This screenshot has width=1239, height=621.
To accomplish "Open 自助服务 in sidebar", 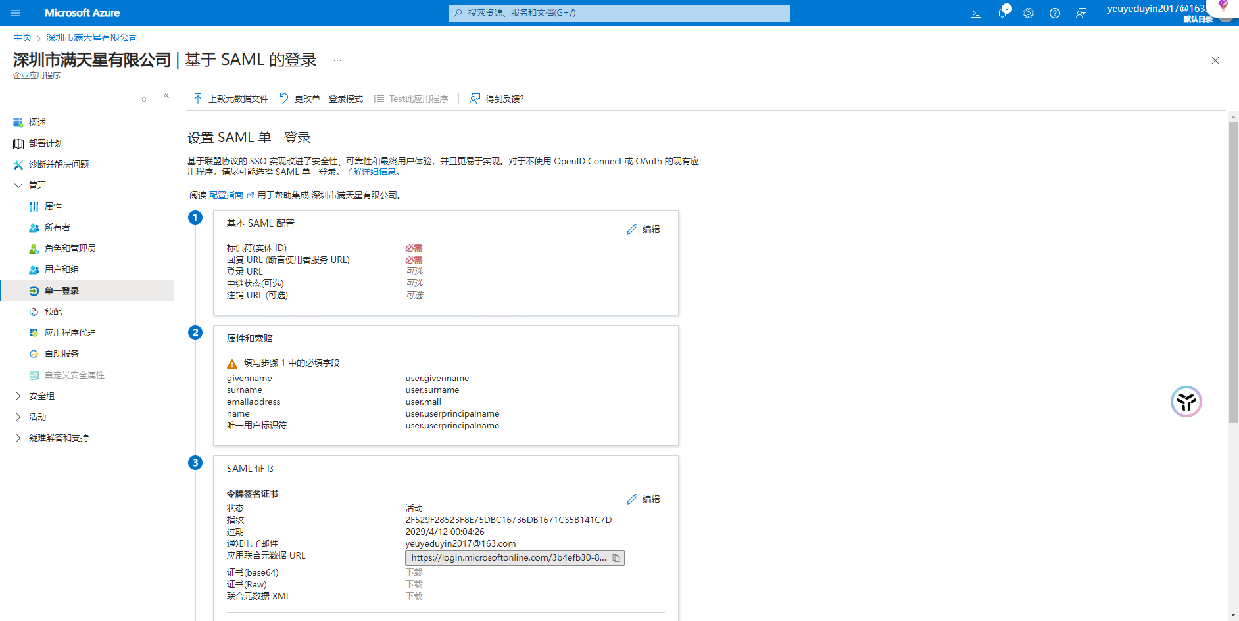I will [x=62, y=354].
